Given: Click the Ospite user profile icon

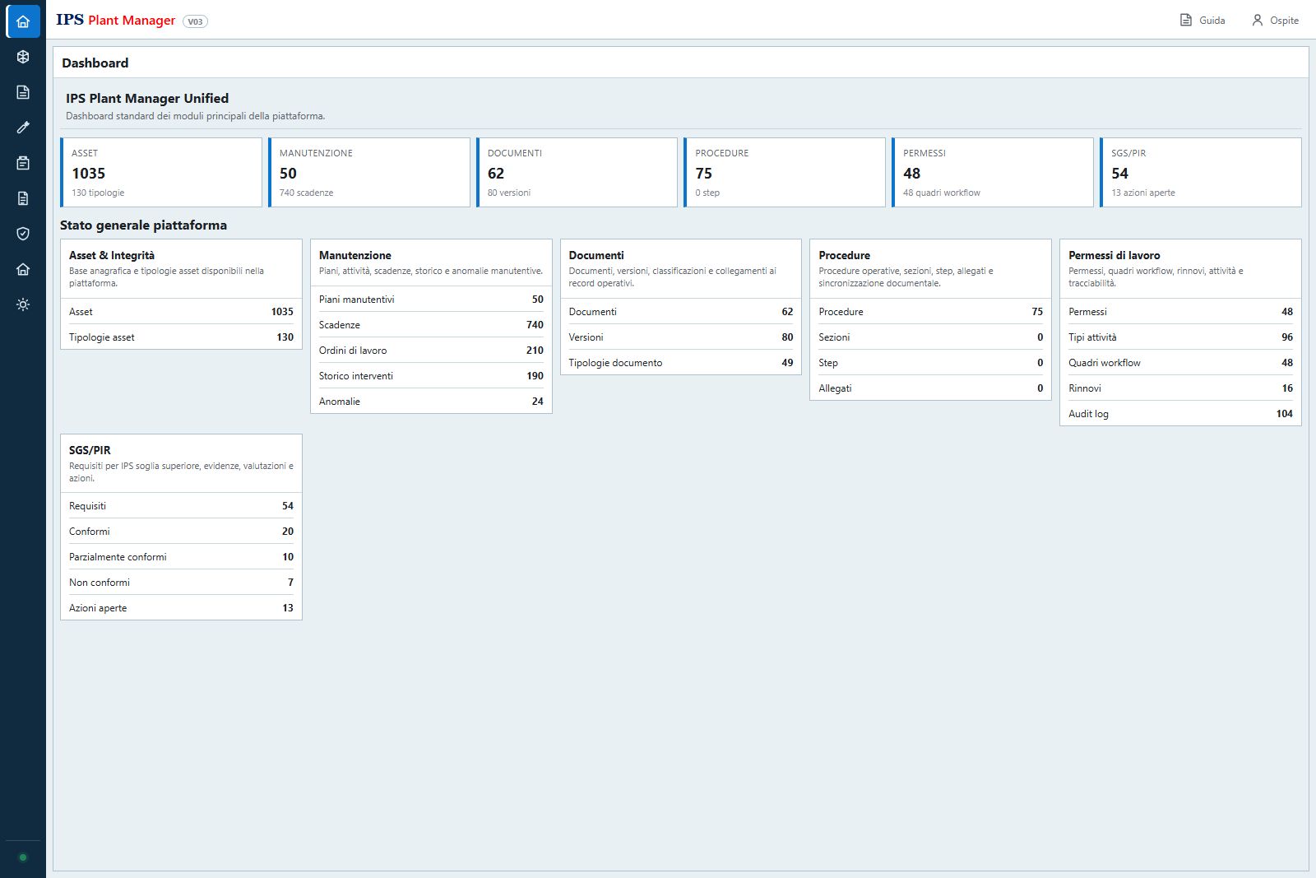Looking at the screenshot, I should [1257, 20].
